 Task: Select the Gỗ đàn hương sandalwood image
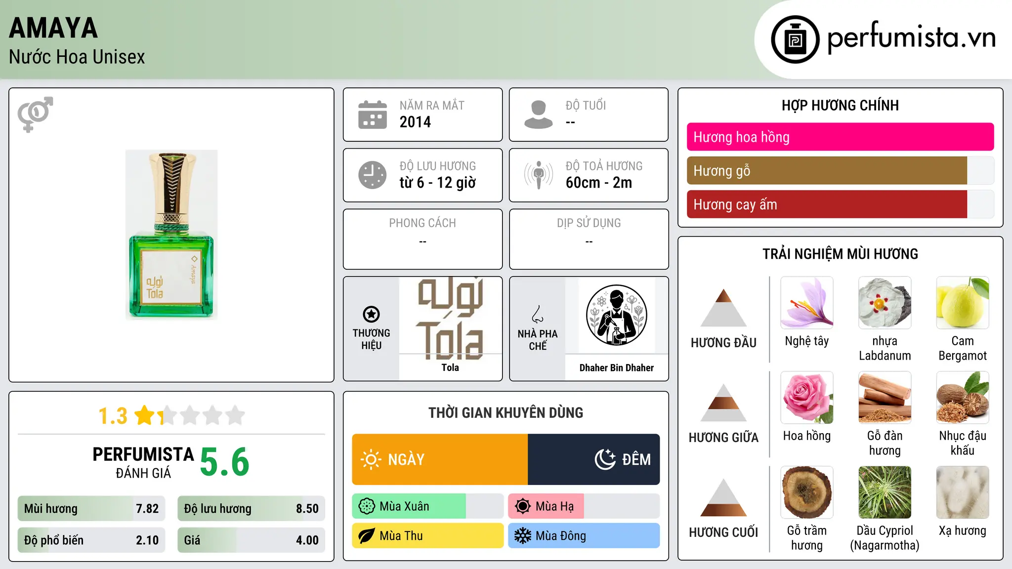(x=885, y=398)
